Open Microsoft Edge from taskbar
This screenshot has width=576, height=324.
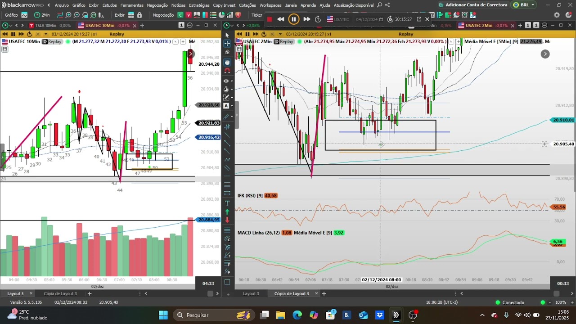[297, 315]
